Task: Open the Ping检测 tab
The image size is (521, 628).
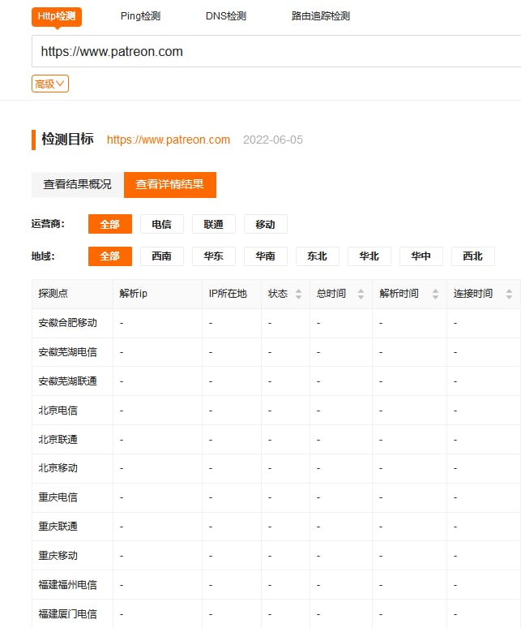Action: [x=140, y=16]
